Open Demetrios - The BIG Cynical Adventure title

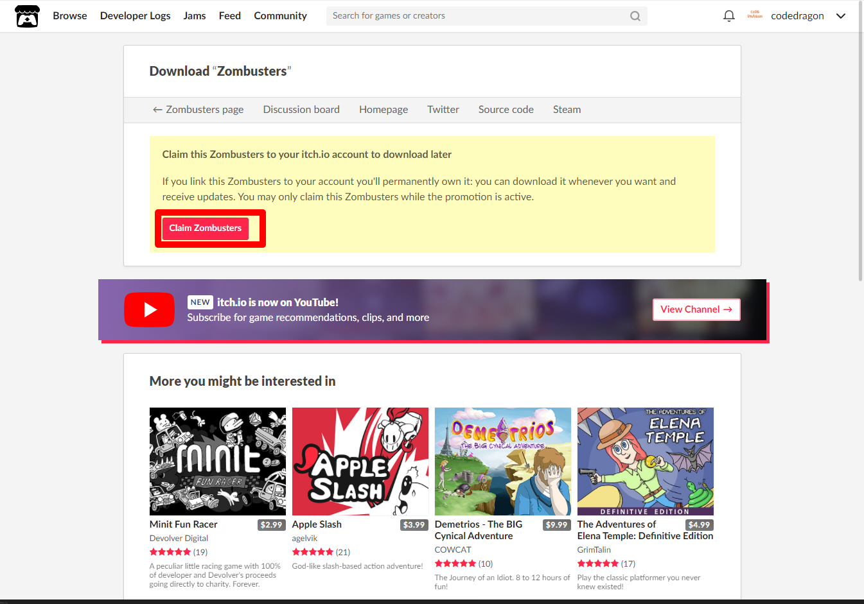pyautogui.click(x=479, y=530)
